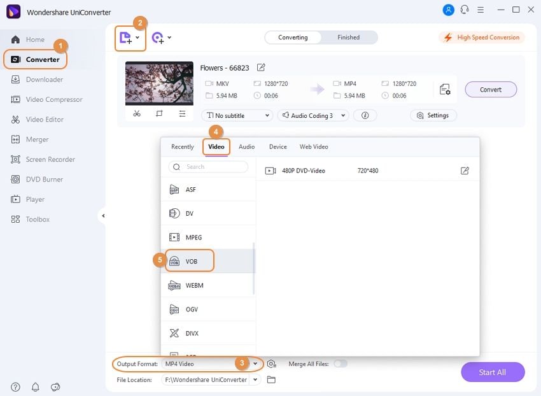Rename the Flowers - 66823 file

(x=261, y=67)
